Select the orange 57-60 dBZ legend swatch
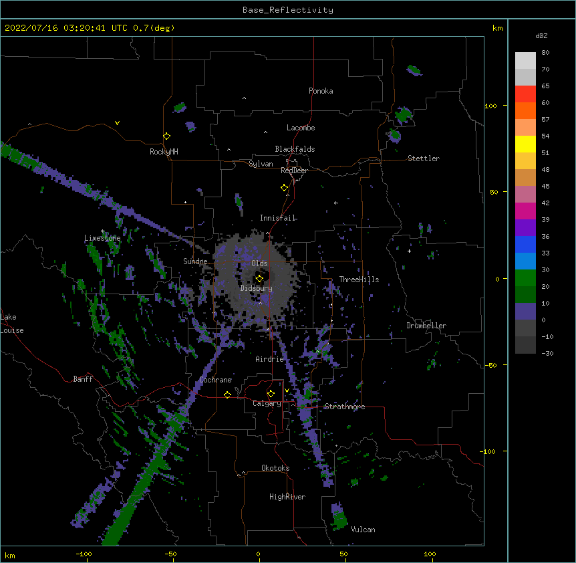576x563 pixels. click(x=525, y=110)
